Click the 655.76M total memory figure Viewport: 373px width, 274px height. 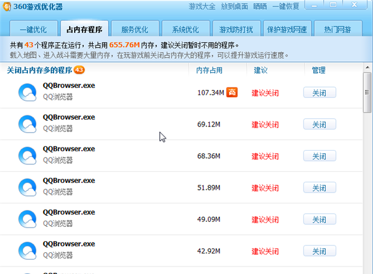click(x=124, y=45)
